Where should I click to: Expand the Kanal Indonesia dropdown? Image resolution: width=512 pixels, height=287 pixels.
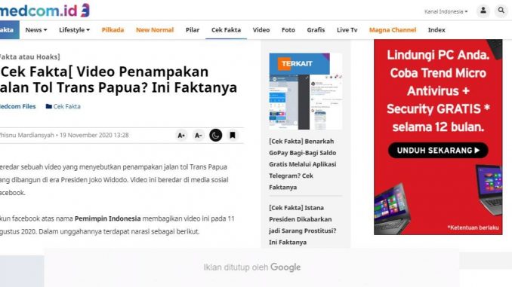pyautogui.click(x=446, y=11)
